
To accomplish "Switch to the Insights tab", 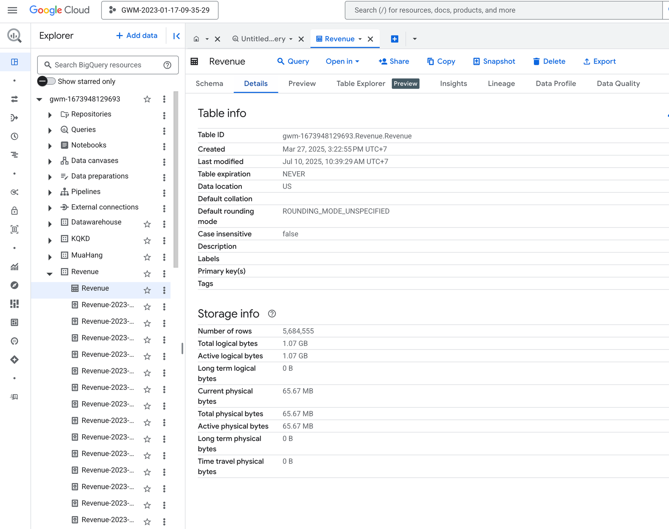I will [x=453, y=83].
